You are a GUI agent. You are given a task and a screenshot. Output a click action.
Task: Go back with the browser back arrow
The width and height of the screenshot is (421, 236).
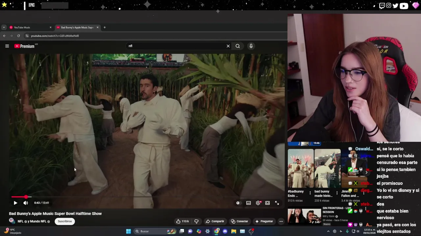[4, 36]
